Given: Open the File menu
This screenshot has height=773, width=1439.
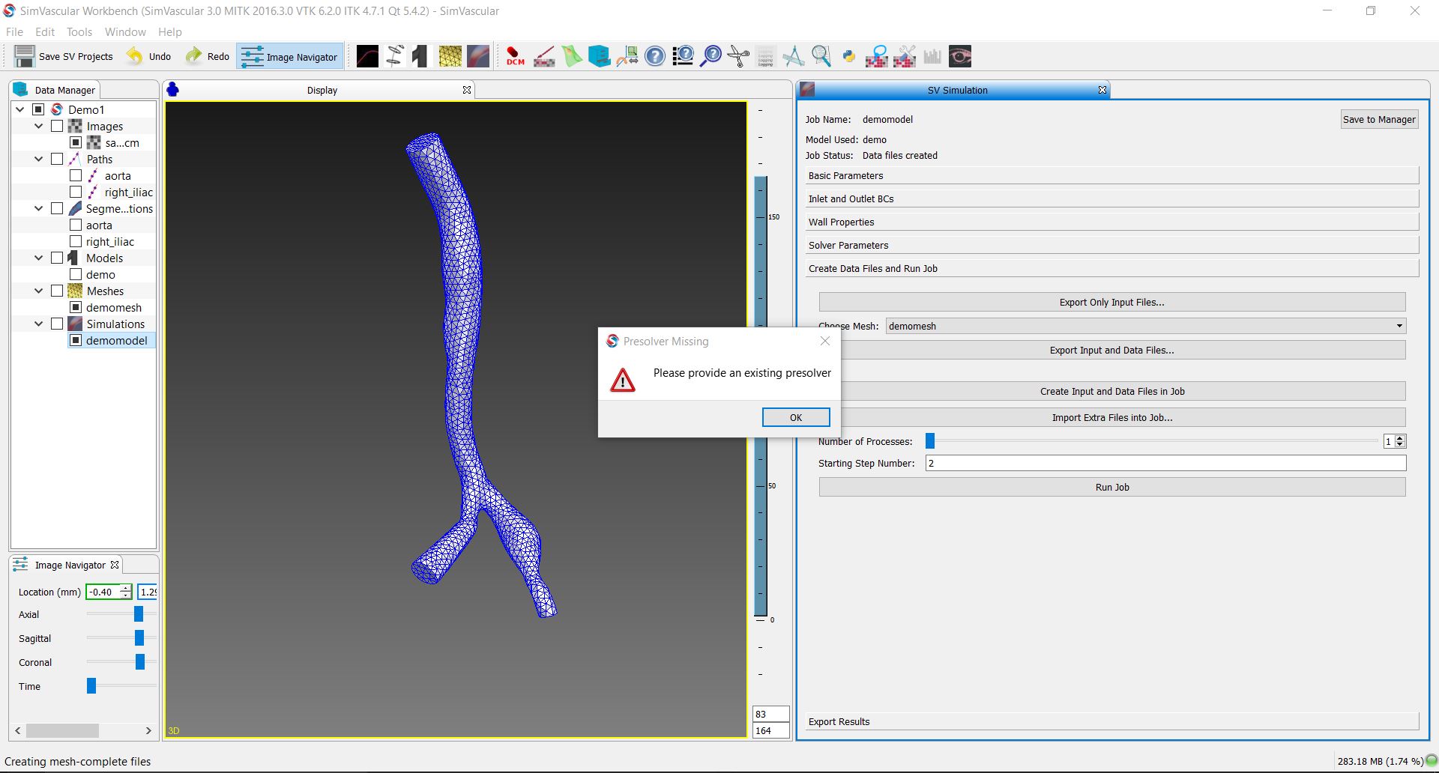Looking at the screenshot, I should click(x=14, y=32).
